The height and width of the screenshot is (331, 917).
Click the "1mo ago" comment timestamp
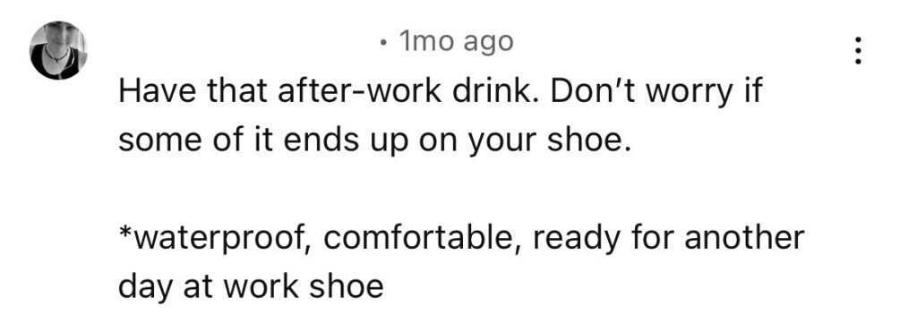(x=456, y=42)
